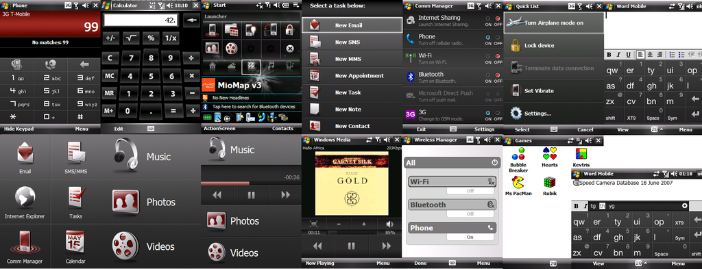Start the Bubble Breaker game
The width and height of the screenshot is (702, 269).
coord(518,160)
